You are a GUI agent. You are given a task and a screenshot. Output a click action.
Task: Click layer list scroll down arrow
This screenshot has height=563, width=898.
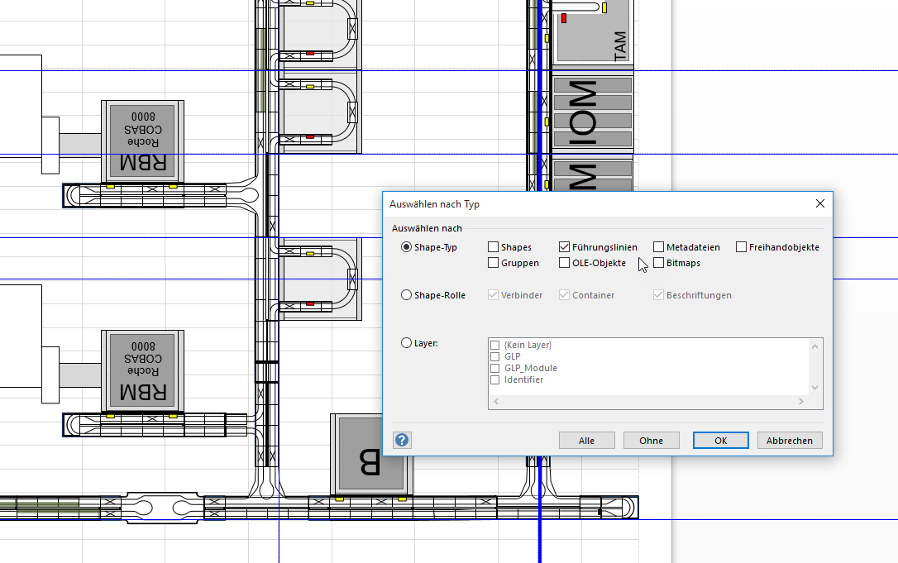[x=815, y=388]
